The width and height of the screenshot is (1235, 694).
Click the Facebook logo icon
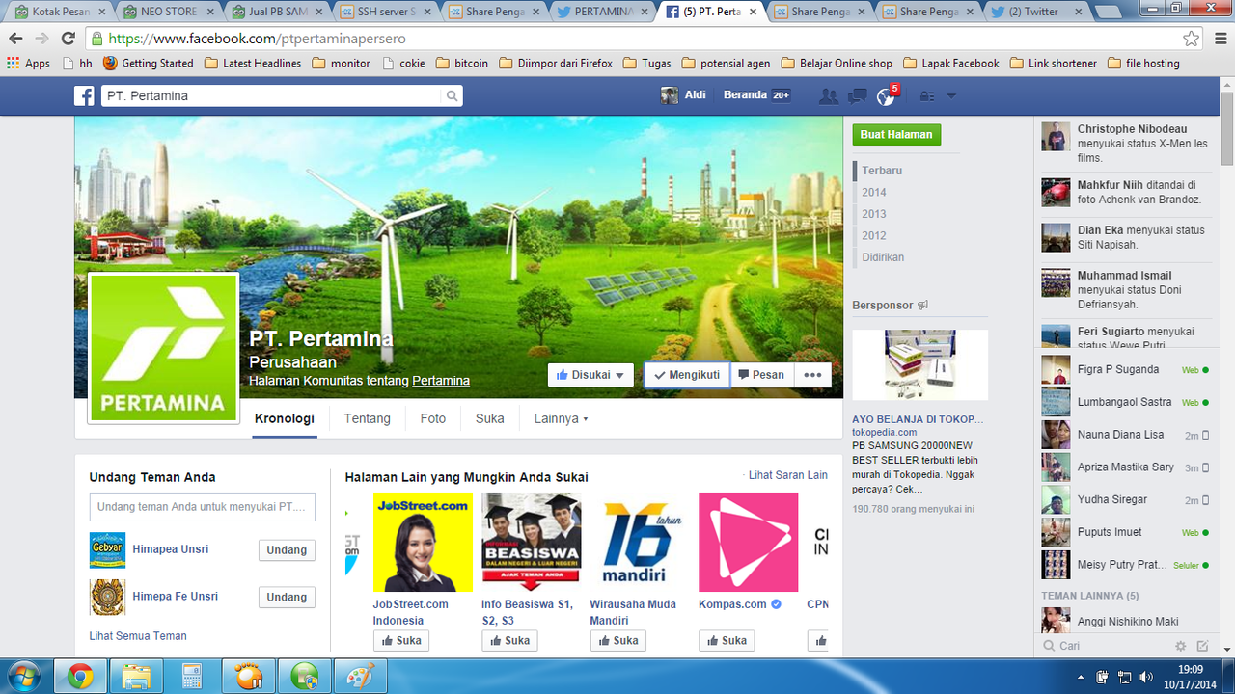(x=85, y=96)
